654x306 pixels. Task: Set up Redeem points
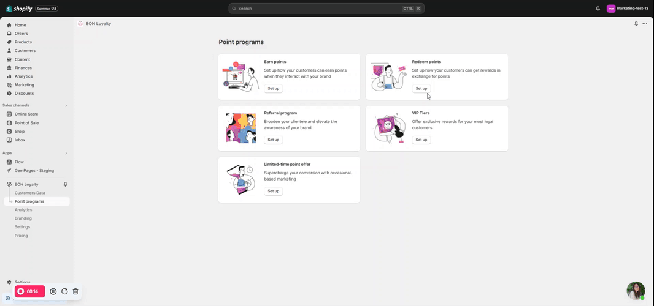coord(421,88)
